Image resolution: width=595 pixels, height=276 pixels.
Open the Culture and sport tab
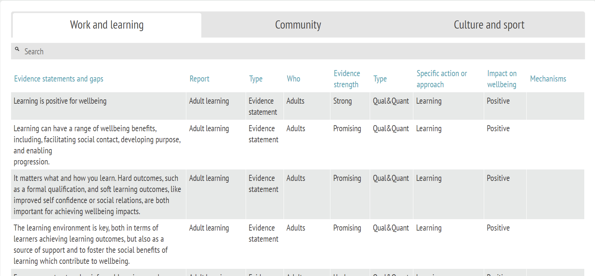click(489, 25)
